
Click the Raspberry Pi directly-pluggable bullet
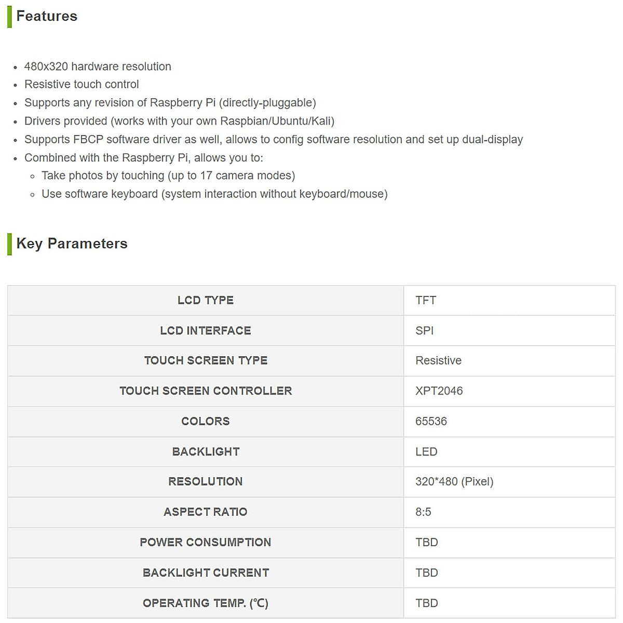click(x=170, y=103)
